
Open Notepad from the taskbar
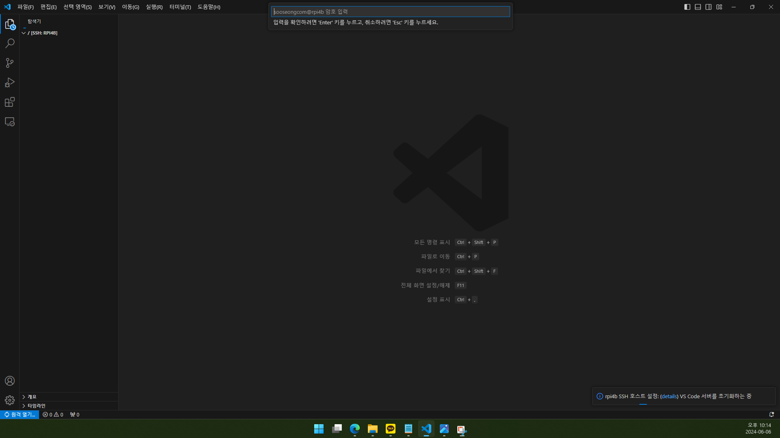(x=408, y=429)
